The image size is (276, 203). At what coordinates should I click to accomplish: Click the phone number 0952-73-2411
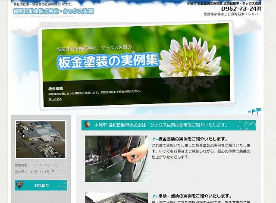241,9
